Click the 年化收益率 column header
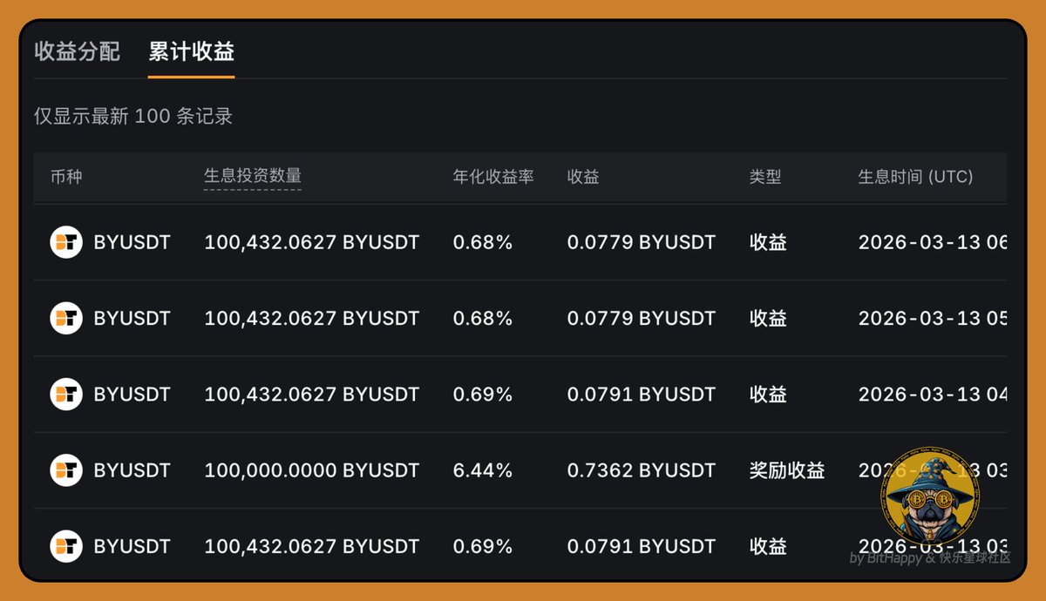1046x601 pixels. [493, 177]
